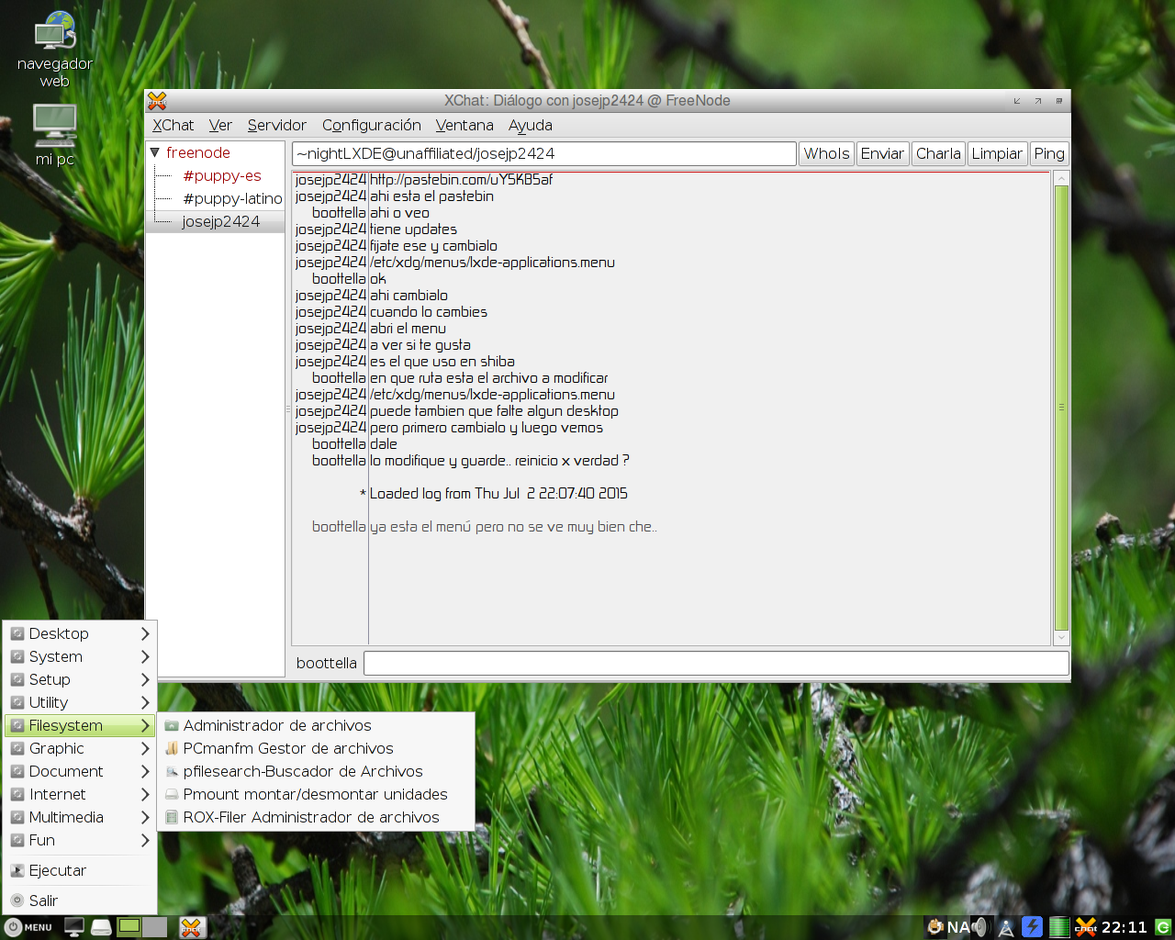Open the Ayuda menu
This screenshot has height=940, width=1175.
tap(531, 125)
